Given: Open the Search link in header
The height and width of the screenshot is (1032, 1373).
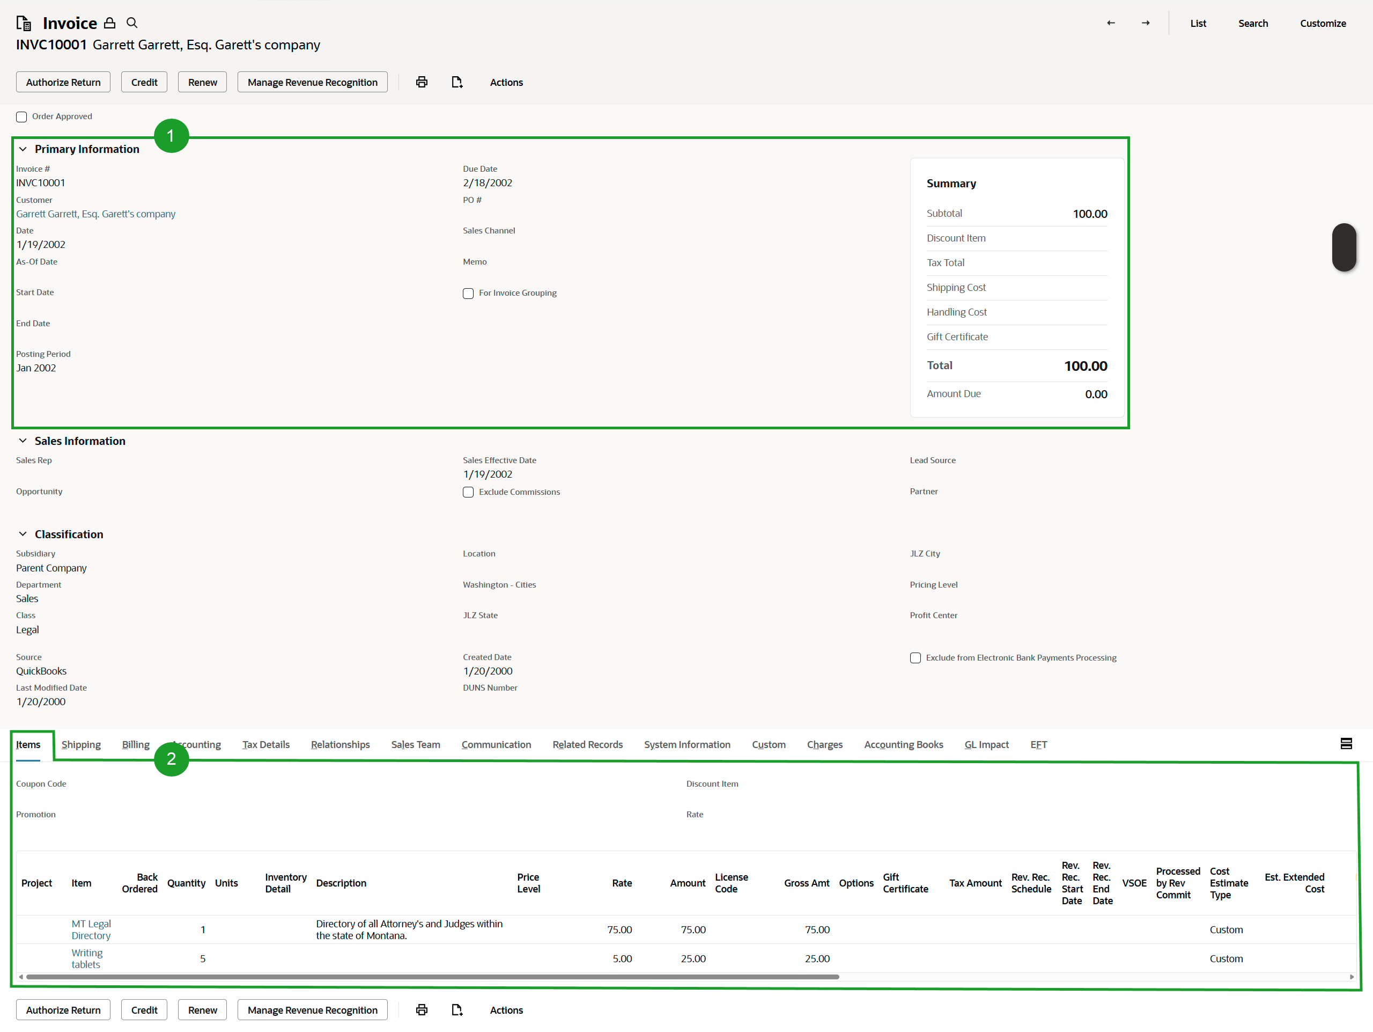Looking at the screenshot, I should [1252, 23].
